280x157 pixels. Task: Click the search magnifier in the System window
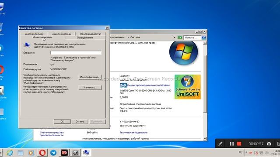pos(204,38)
